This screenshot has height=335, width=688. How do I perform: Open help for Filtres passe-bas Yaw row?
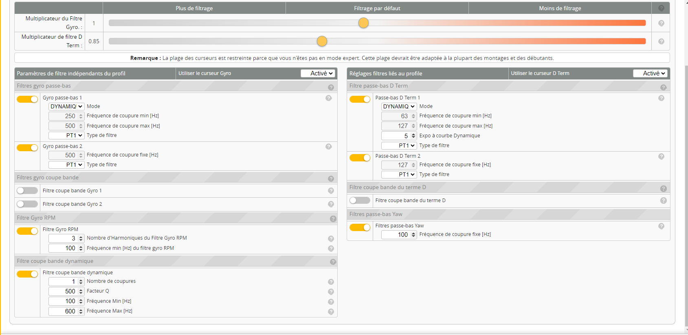click(661, 226)
